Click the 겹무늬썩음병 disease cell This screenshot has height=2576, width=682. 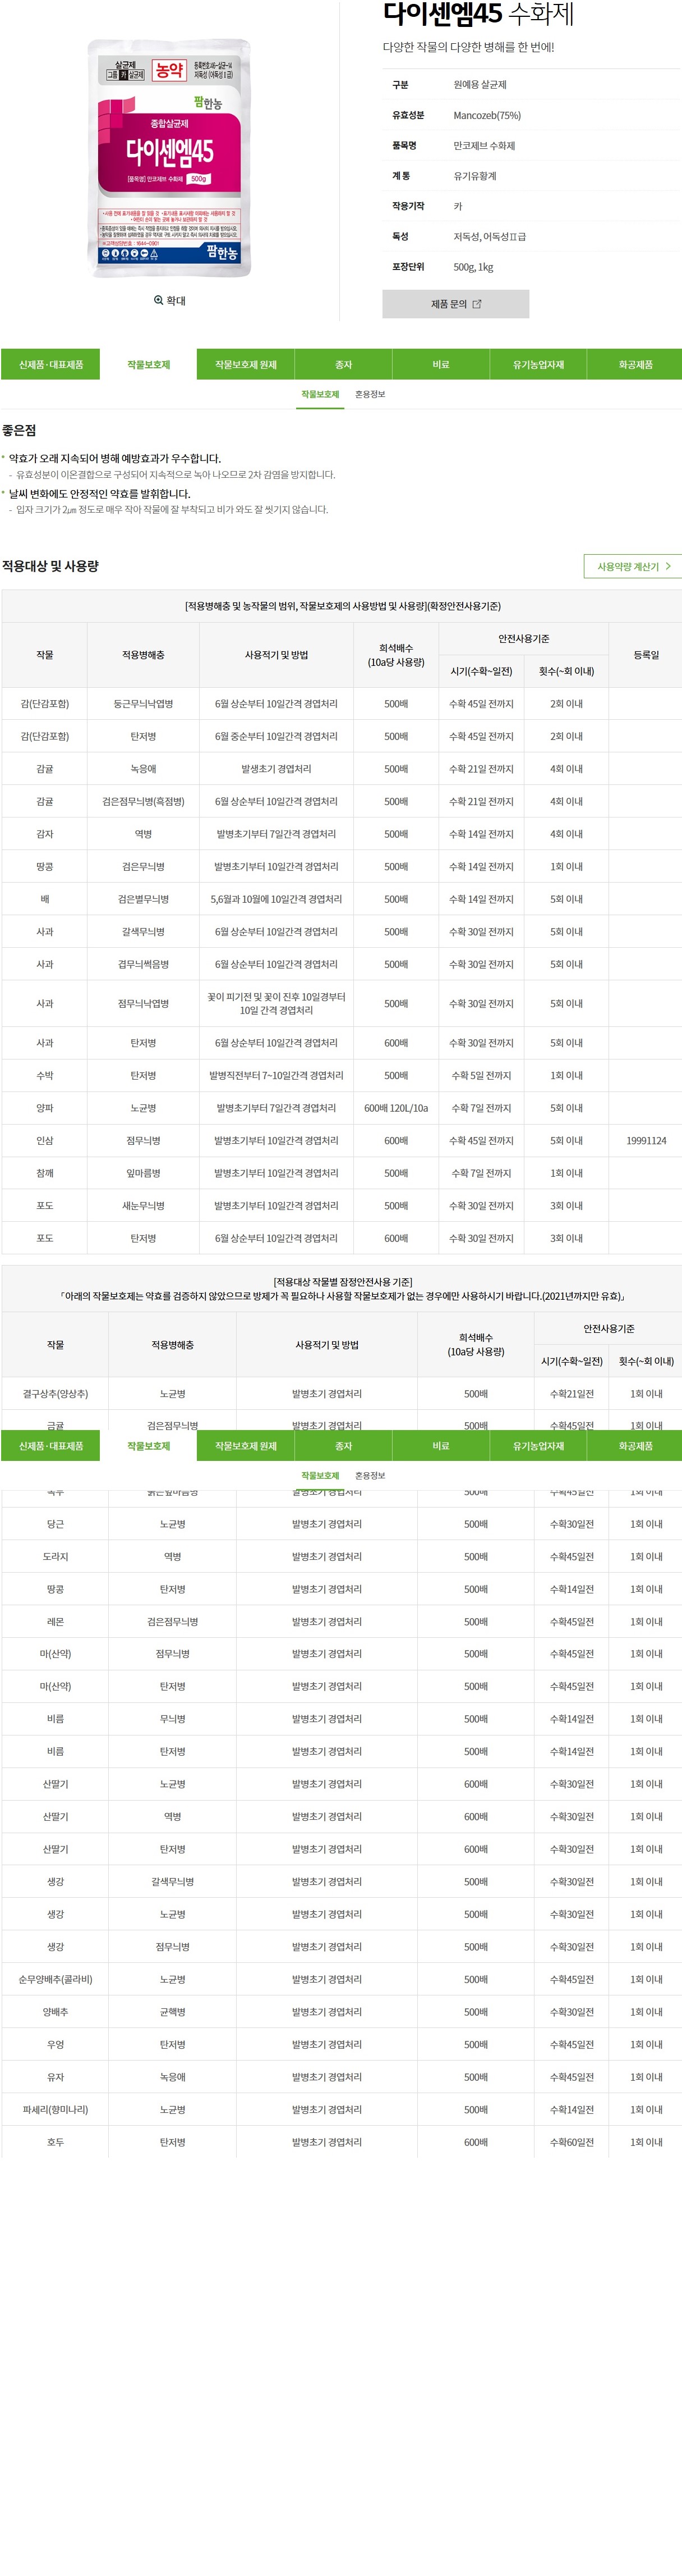click(144, 965)
